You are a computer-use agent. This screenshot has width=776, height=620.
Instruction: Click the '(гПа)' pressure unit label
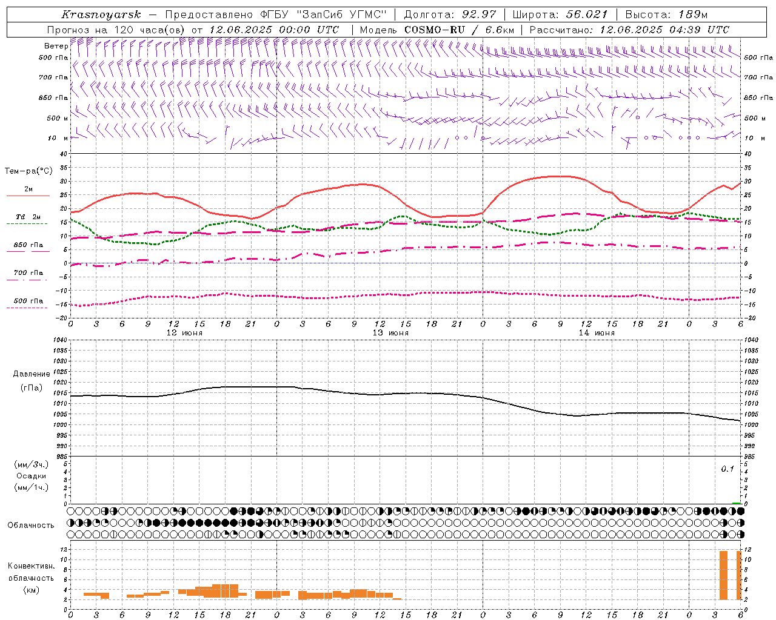[32, 387]
